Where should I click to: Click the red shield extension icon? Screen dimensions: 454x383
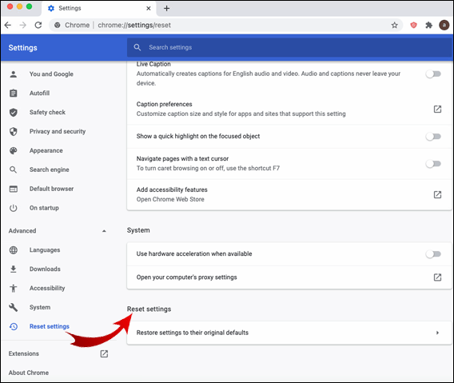(x=413, y=26)
